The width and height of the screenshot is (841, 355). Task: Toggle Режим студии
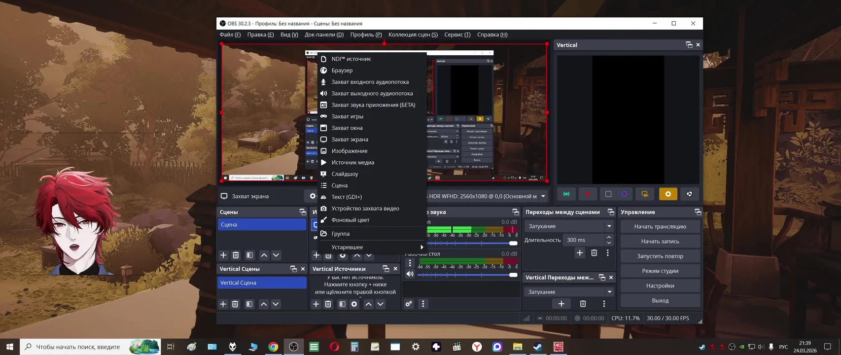(x=660, y=271)
